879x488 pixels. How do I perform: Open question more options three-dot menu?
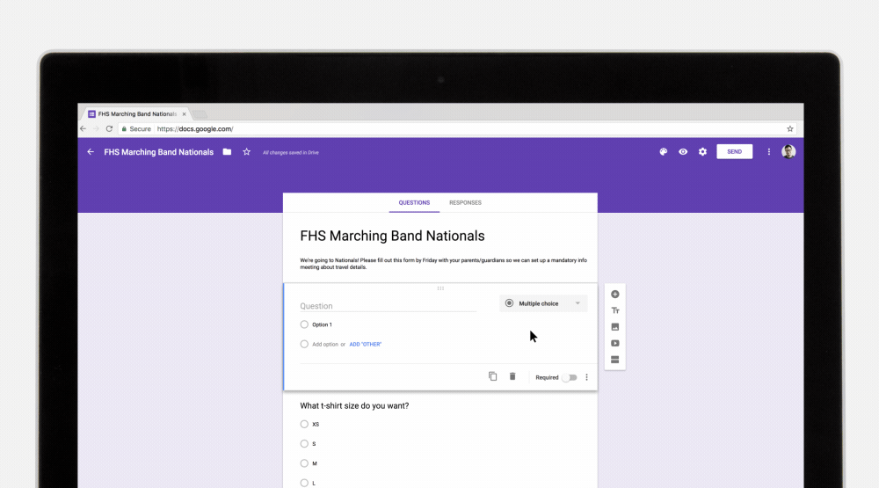pyautogui.click(x=587, y=377)
